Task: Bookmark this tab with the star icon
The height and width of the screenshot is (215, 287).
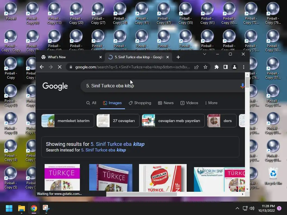Action: (205, 67)
